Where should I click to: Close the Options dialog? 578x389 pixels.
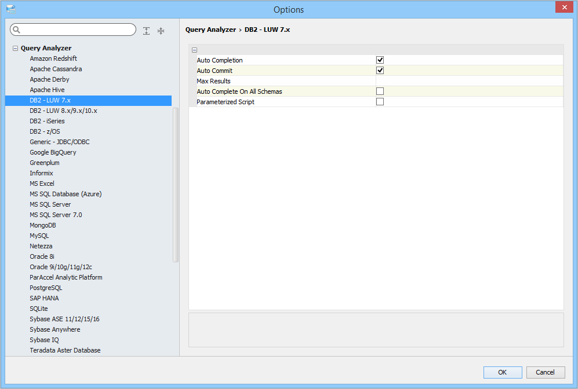click(x=564, y=7)
